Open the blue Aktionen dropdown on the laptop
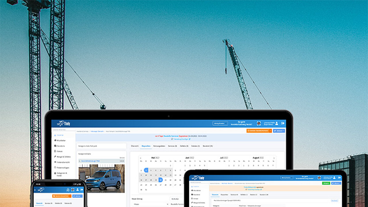The width and height of the screenshot is (368, 207). point(279,131)
